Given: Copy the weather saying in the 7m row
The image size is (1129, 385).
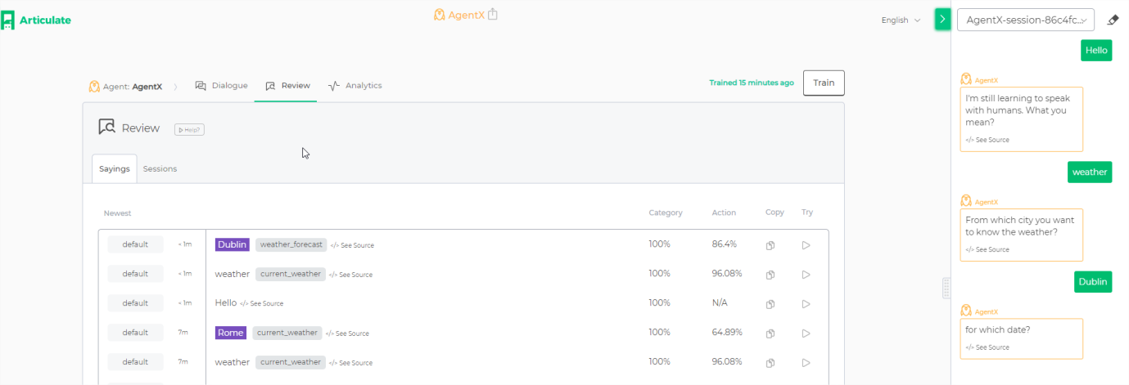Looking at the screenshot, I should point(770,363).
